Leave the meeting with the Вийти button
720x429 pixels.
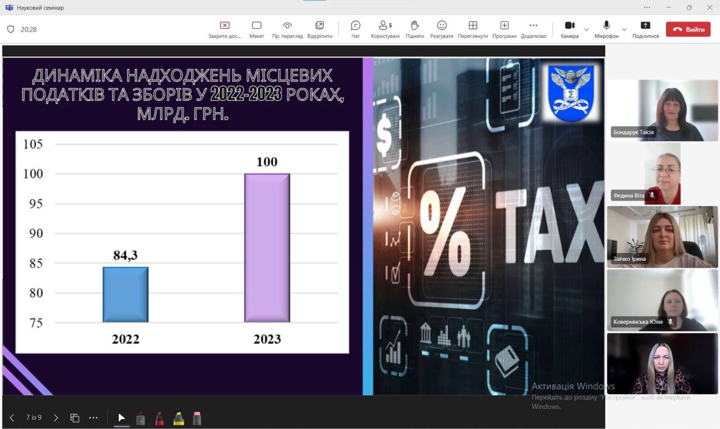tap(688, 29)
